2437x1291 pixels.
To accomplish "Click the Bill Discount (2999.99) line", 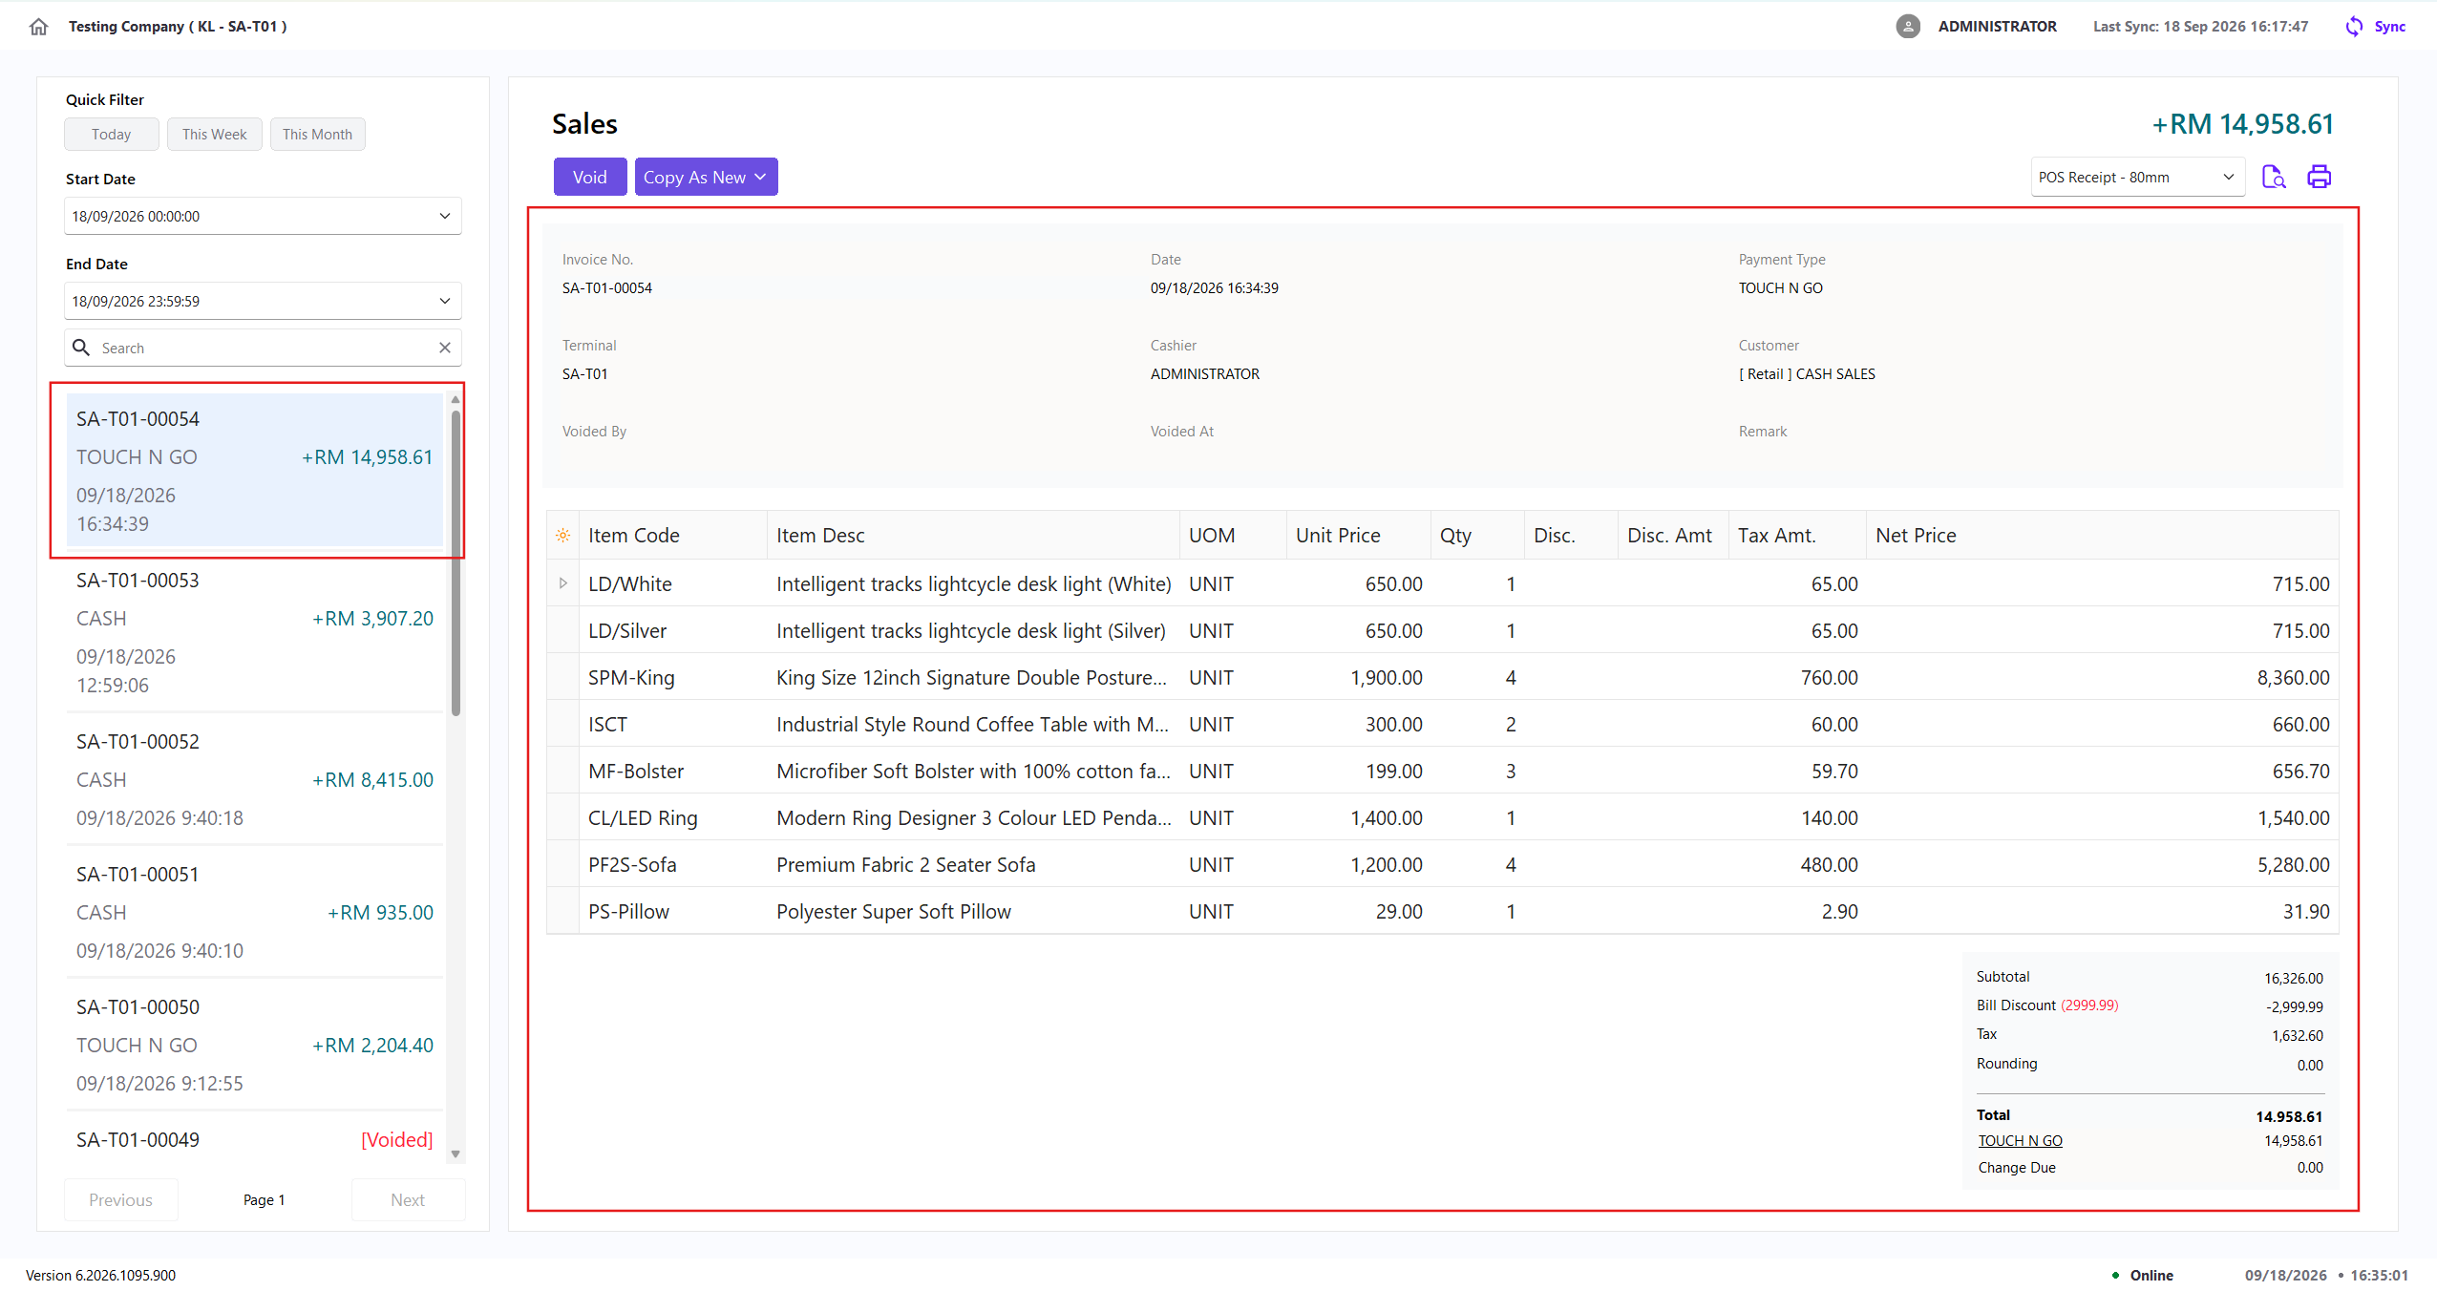I will tap(2149, 1005).
